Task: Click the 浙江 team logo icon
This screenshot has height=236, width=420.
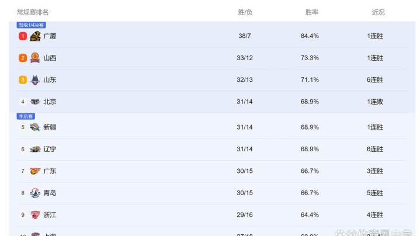Action: tap(35, 215)
